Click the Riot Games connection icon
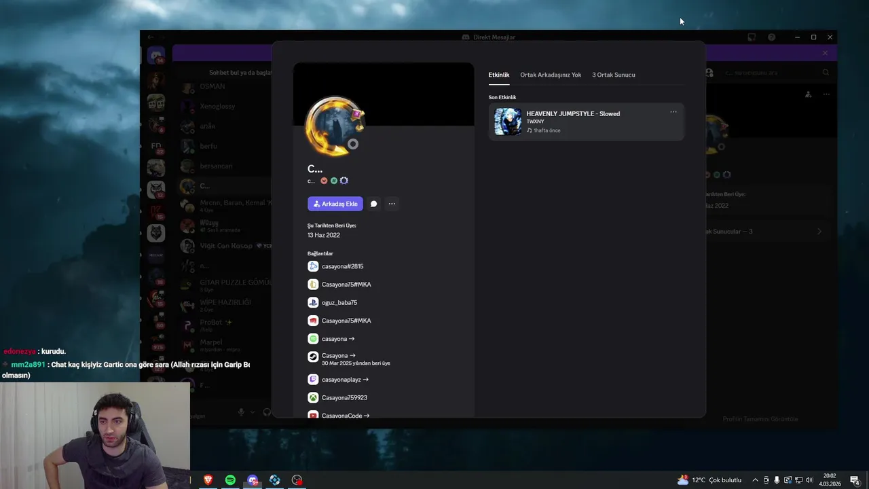Screen dimensions: 869x489 [x=313, y=321]
